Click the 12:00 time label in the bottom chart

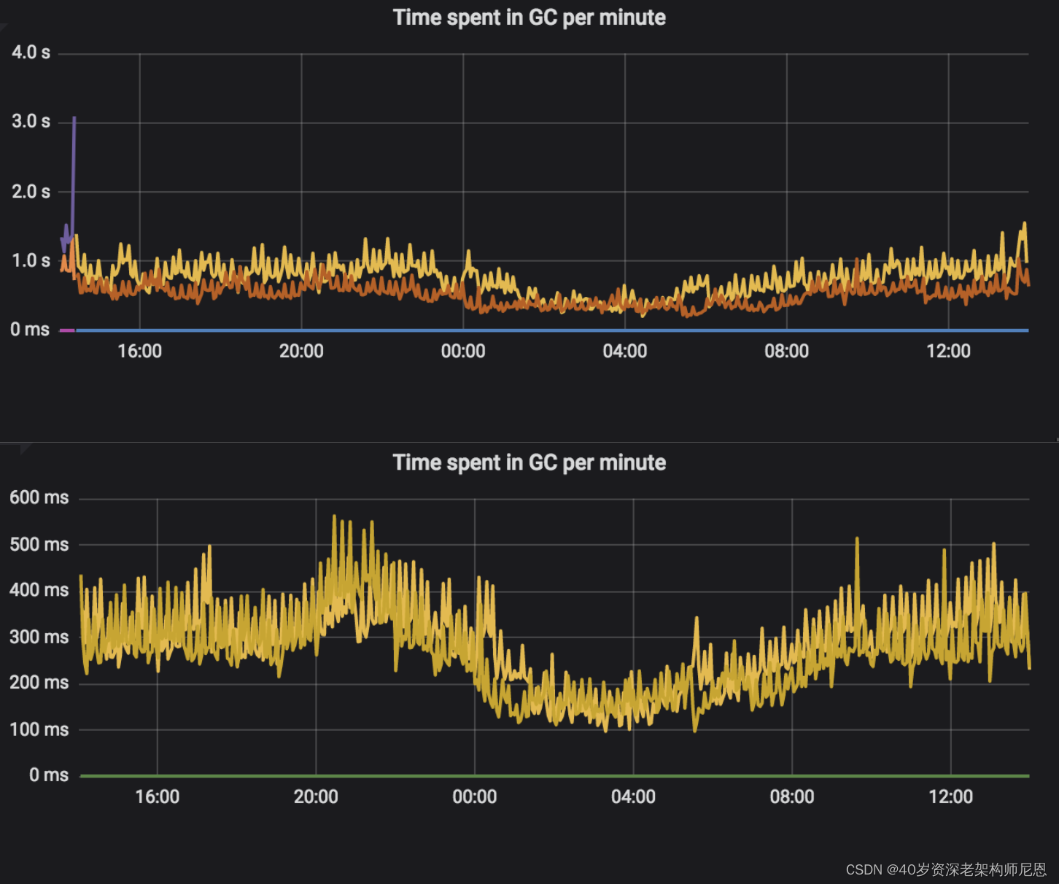coord(951,796)
